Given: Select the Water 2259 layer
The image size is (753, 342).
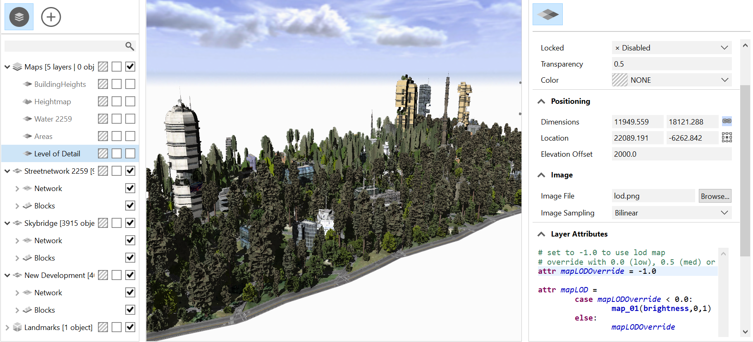Looking at the screenshot, I should pos(53,119).
